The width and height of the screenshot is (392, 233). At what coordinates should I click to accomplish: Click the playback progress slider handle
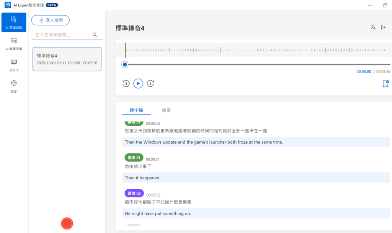pyautogui.click(x=125, y=64)
